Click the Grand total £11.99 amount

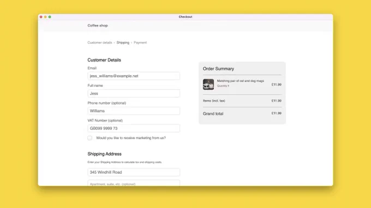click(277, 113)
